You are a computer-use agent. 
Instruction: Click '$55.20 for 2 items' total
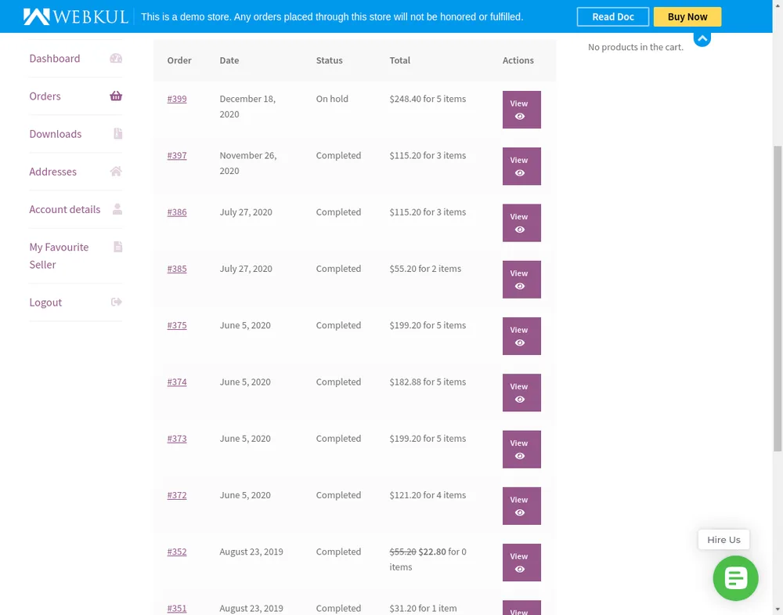pos(425,269)
